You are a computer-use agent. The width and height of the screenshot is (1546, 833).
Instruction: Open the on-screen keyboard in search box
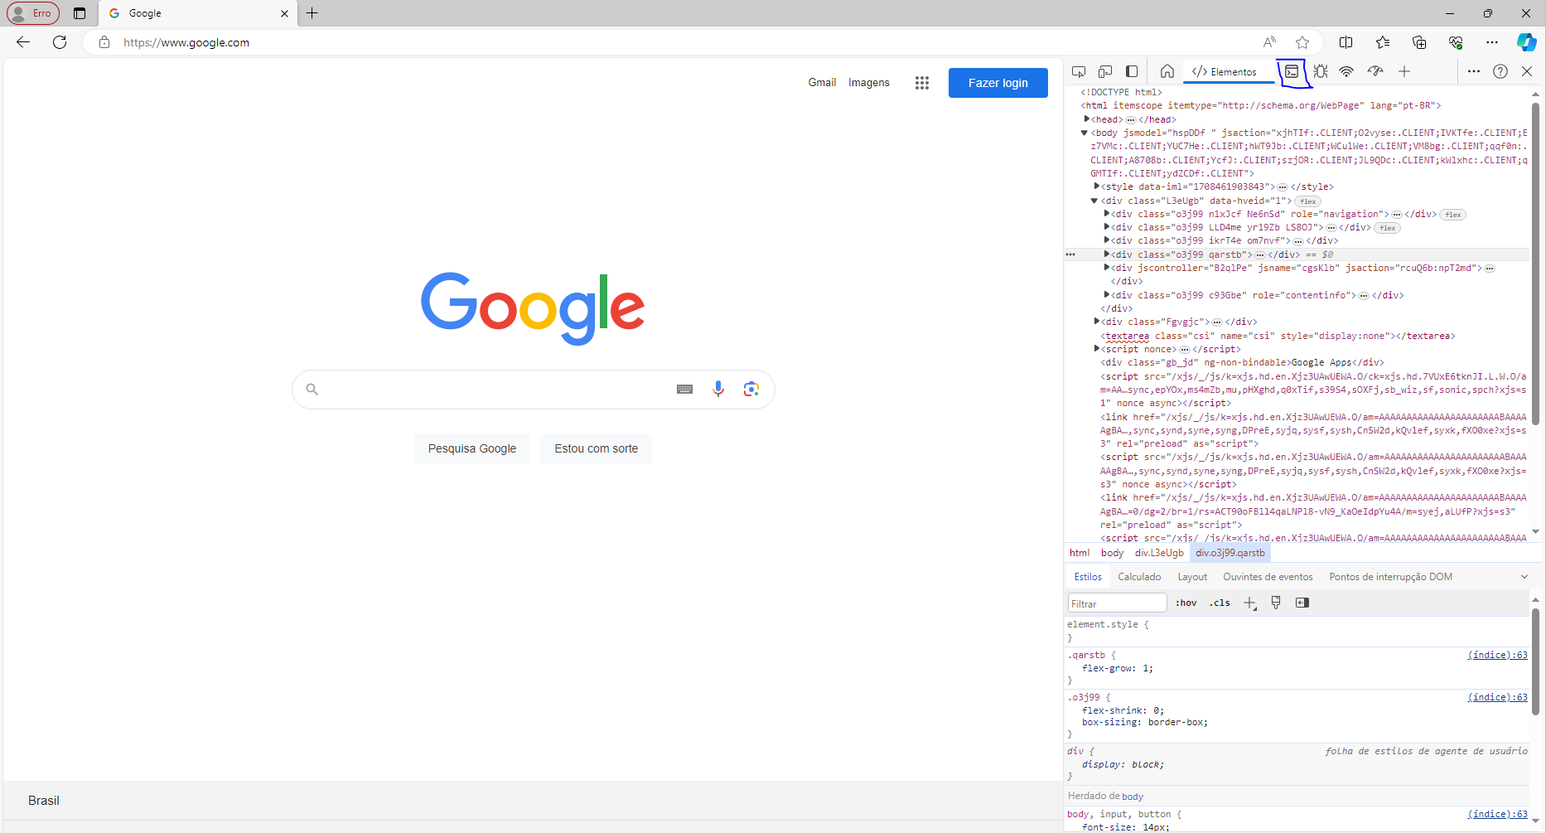(x=684, y=390)
